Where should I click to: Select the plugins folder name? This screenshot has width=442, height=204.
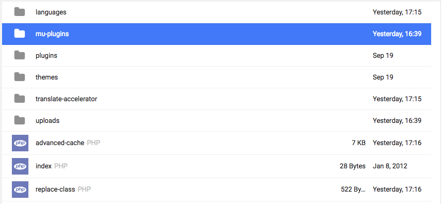(46, 55)
